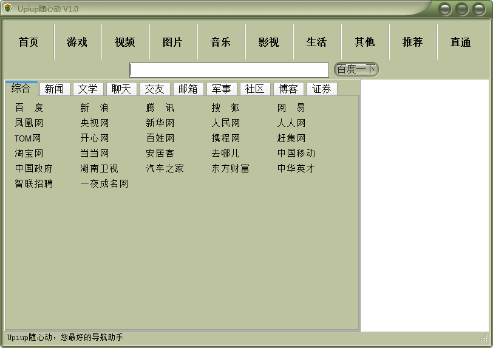Open the 百度 site link

[29, 107]
